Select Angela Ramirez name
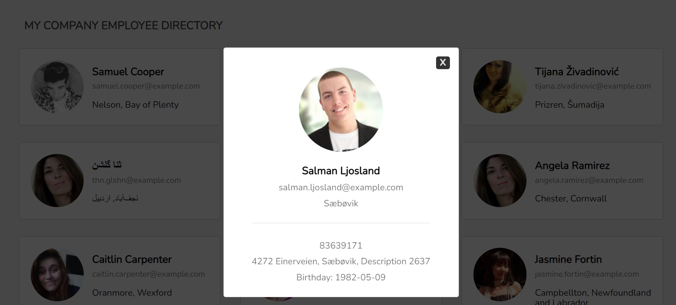 pyautogui.click(x=572, y=166)
